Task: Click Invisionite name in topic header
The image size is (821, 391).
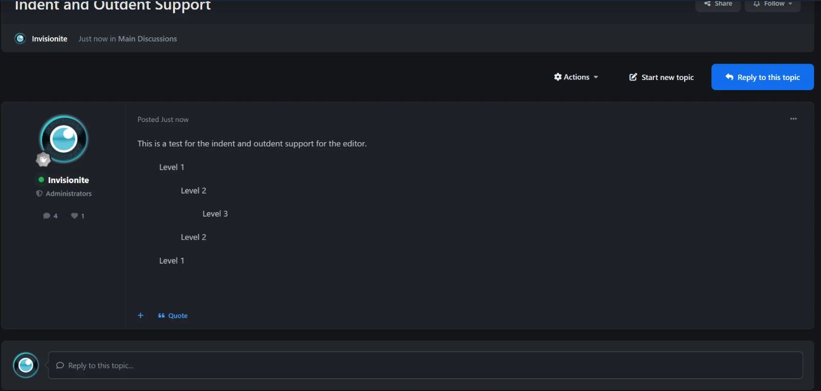Action: coord(50,39)
